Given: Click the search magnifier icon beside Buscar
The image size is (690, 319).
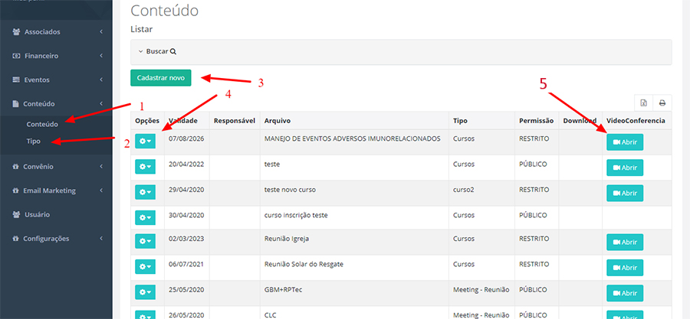Looking at the screenshot, I should pyautogui.click(x=173, y=51).
